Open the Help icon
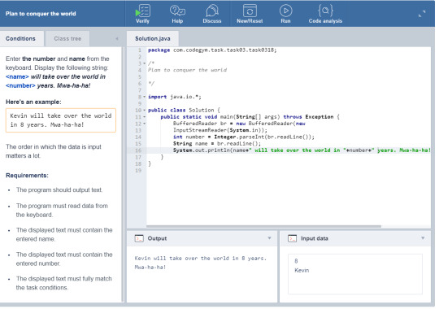Image resolution: width=439 pixels, height=309 pixels. pyautogui.click(x=178, y=11)
